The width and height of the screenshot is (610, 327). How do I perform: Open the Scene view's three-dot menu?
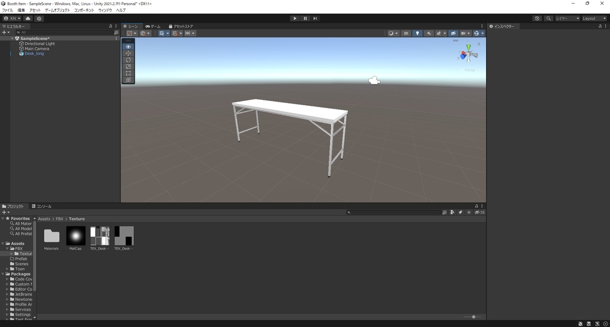click(482, 26)
